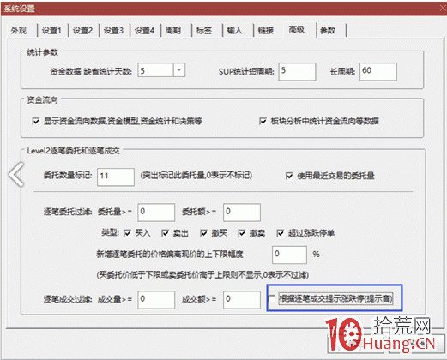The image size is (447, 360).
Task: Toggle 显示资金流向数据 checkbox
Action: (x=36, y=121)
